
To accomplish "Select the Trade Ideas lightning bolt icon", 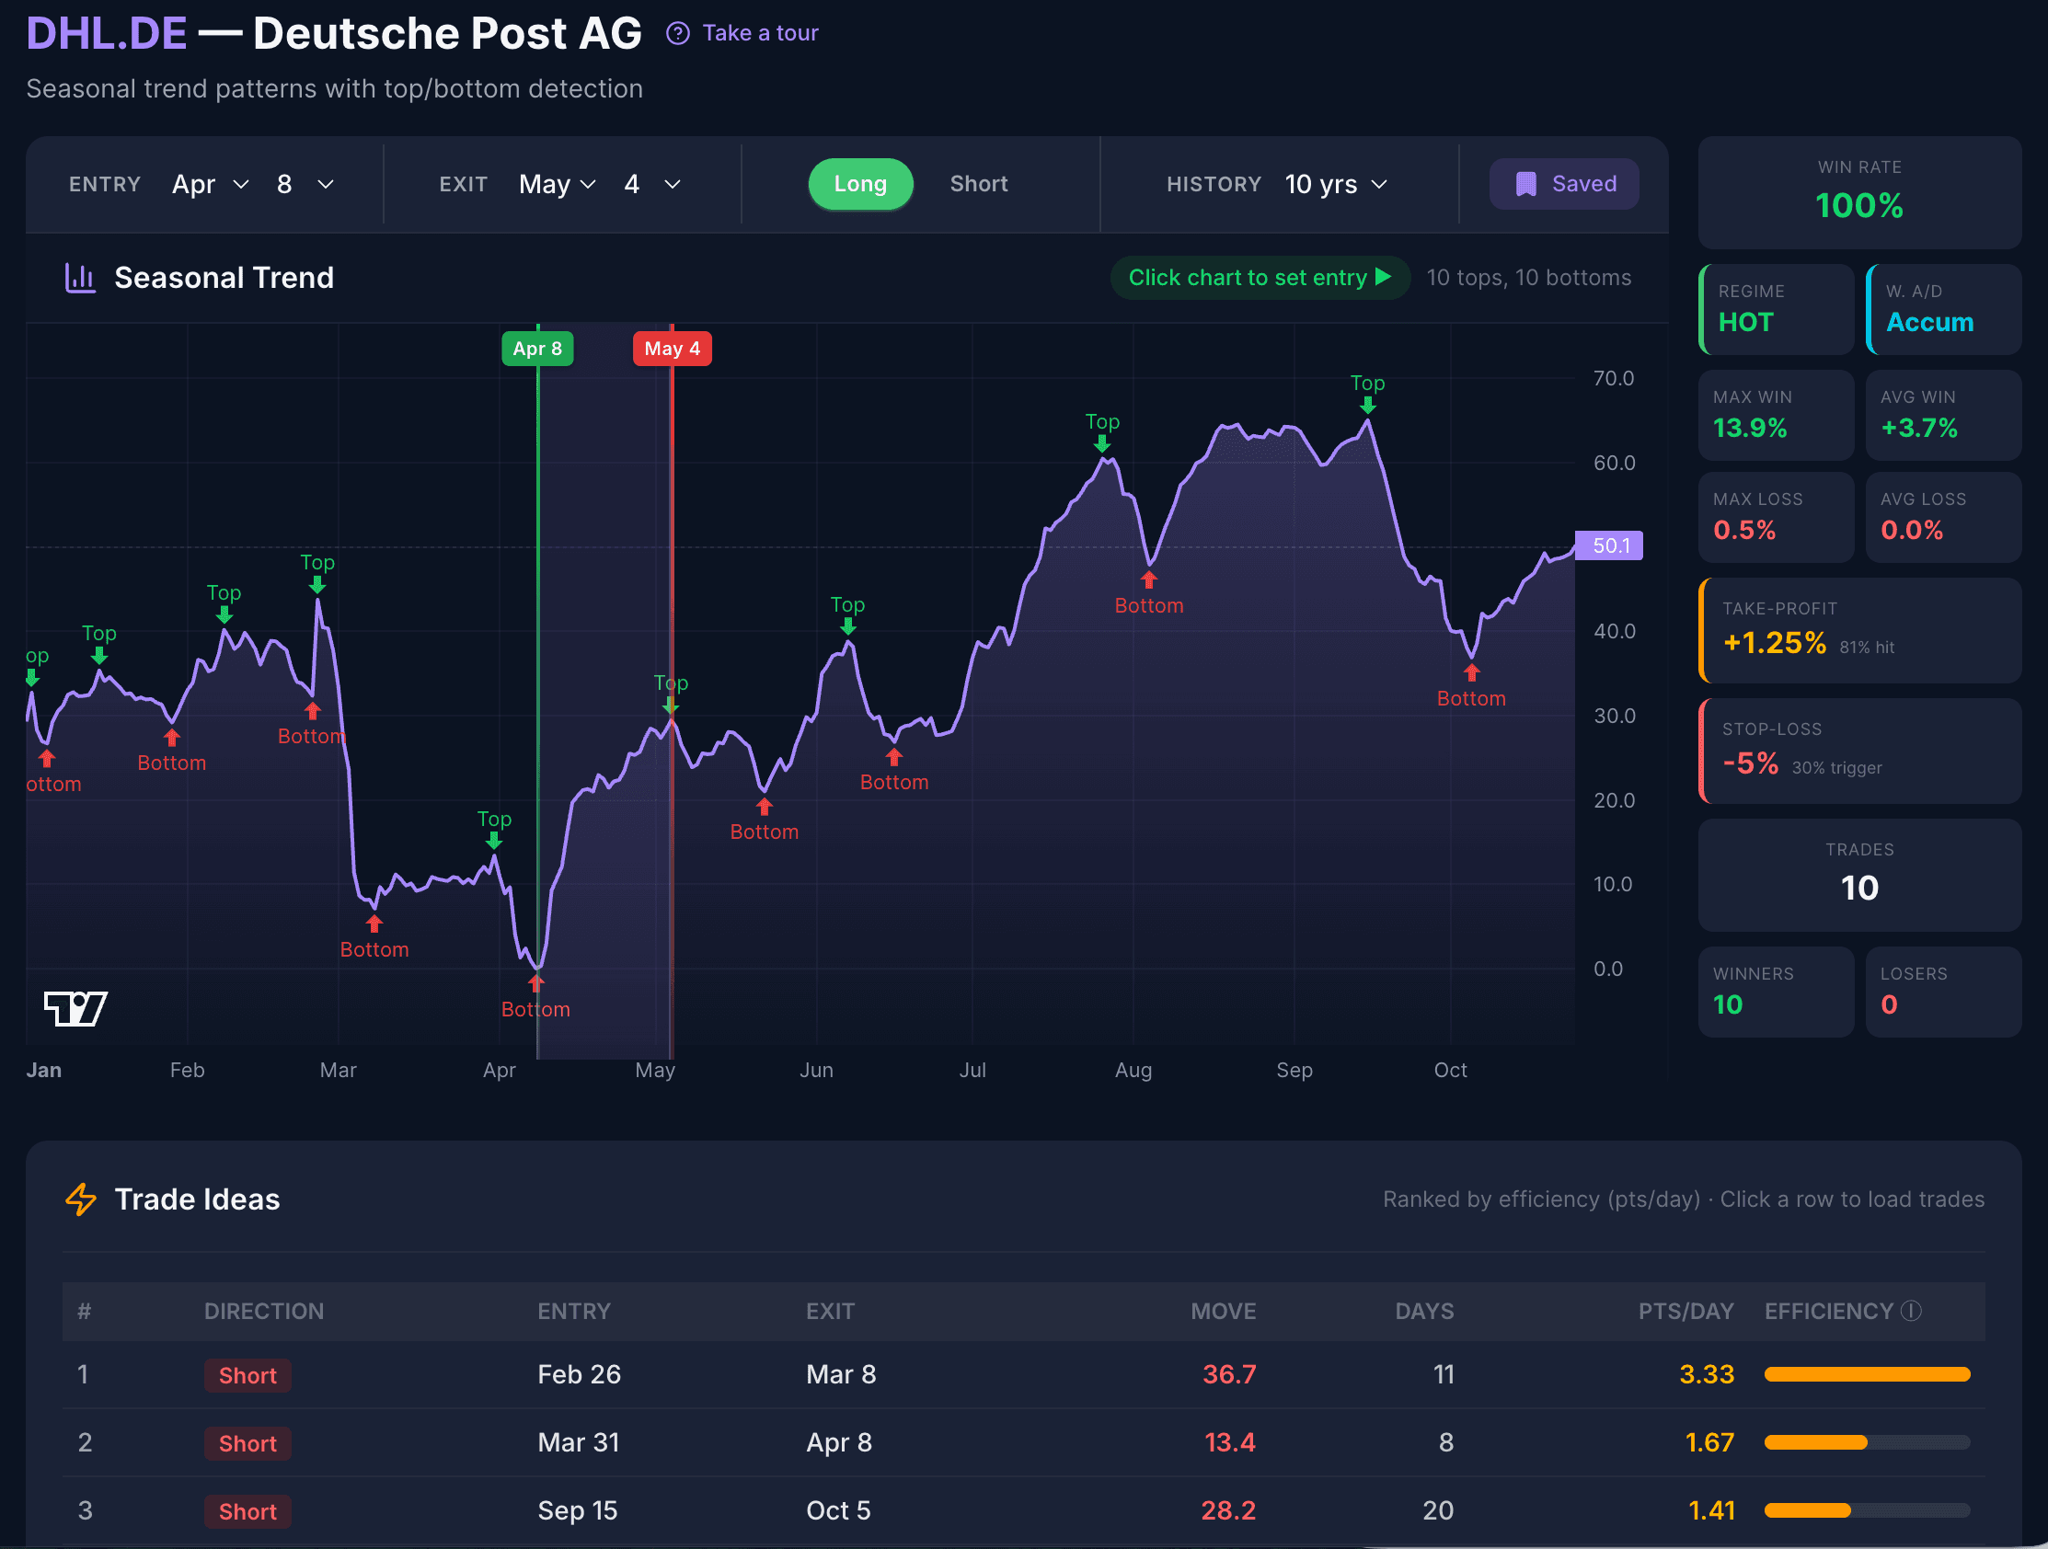I will point(82,1199).
